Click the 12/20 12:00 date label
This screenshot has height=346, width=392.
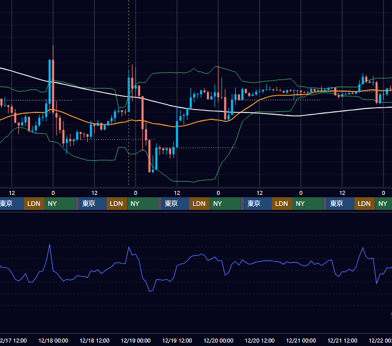pos(260,340)
